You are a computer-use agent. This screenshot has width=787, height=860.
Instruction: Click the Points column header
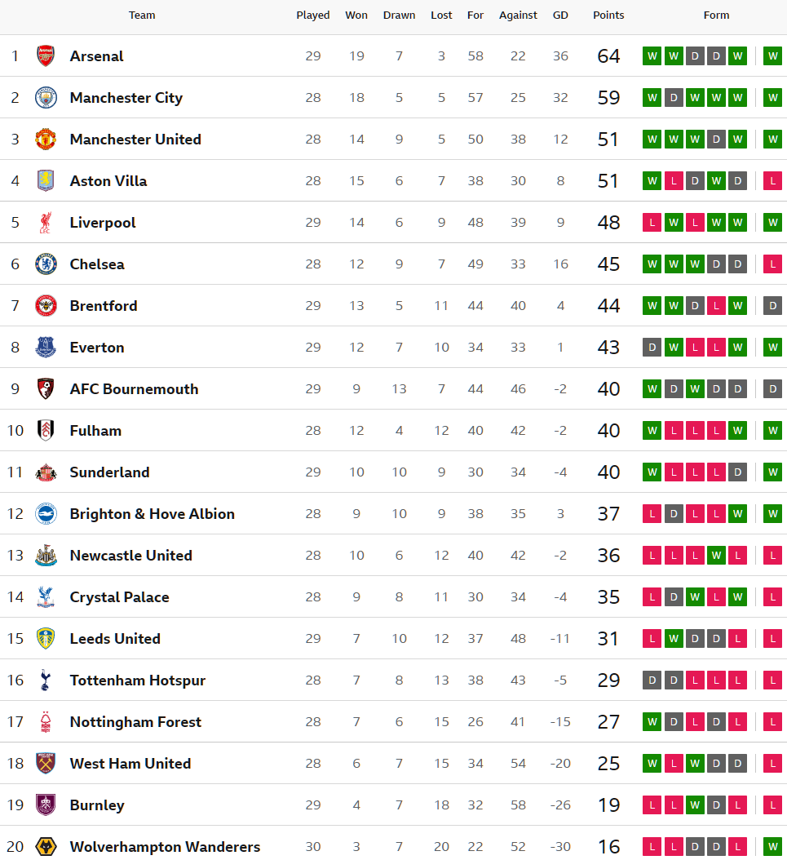pyautogui.click(x=608, y=15)
